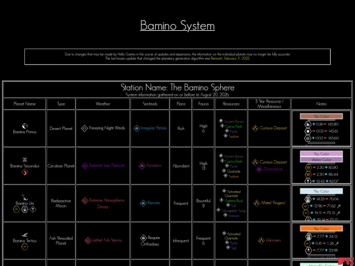Click the Quartzite icon in Bamino Secundus row
Image resolution: width=355 pixels, height=266 pixels.
(x=224, y=171)
